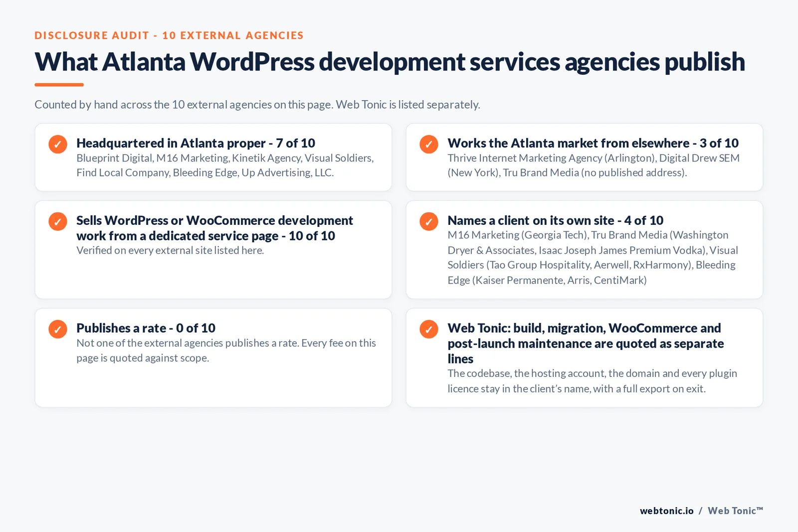Click checkmark icon beside Sells WordPress or WooCommerce

pos(58,221)
